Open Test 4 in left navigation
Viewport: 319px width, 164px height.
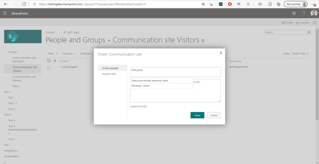pyautogui.click(x=8, y=115)
